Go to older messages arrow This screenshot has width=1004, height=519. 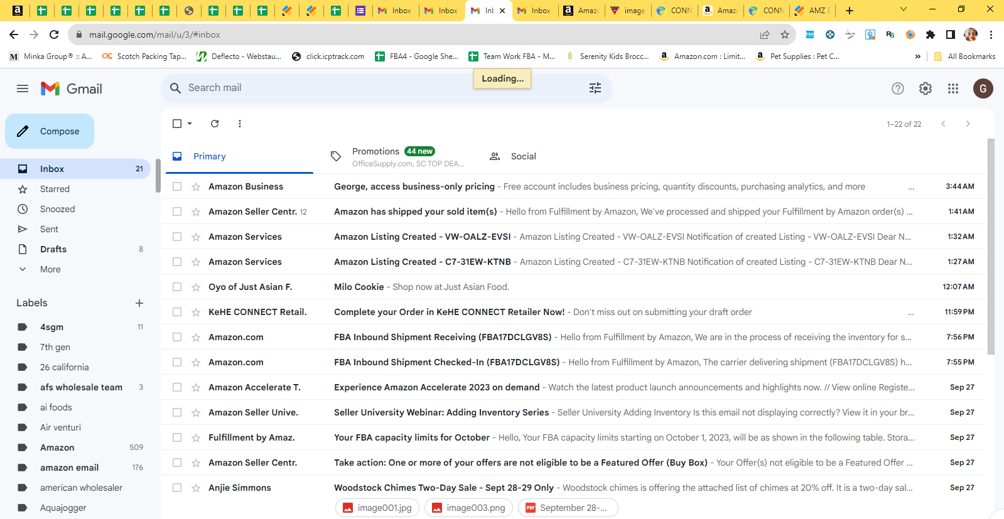(x=968, y=124)
